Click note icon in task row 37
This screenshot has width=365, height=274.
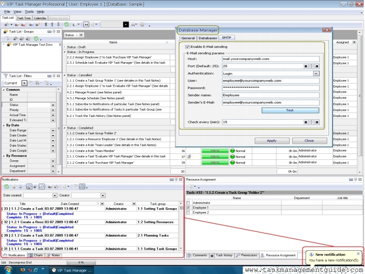[x=189, y=157]
